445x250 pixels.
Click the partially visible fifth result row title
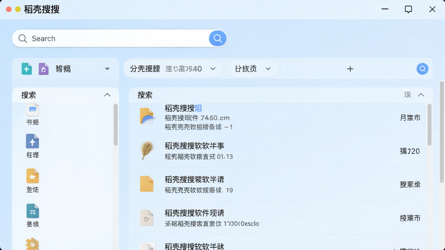click(194, 247)
